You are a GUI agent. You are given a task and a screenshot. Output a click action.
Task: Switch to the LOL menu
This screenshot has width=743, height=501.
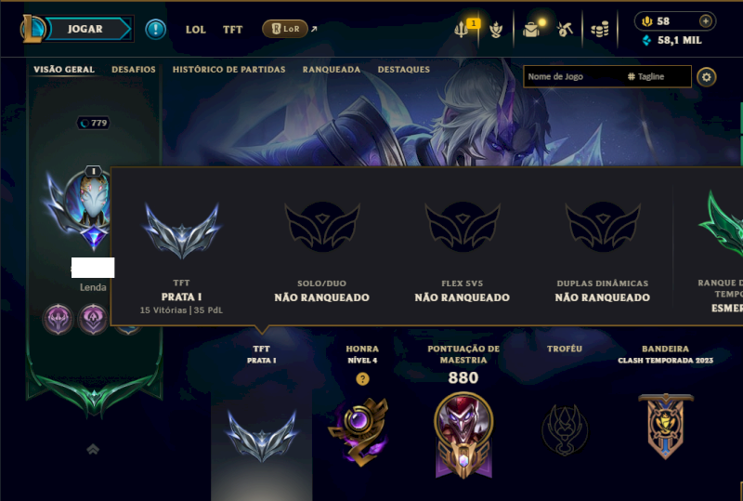[x=196, y=30]
